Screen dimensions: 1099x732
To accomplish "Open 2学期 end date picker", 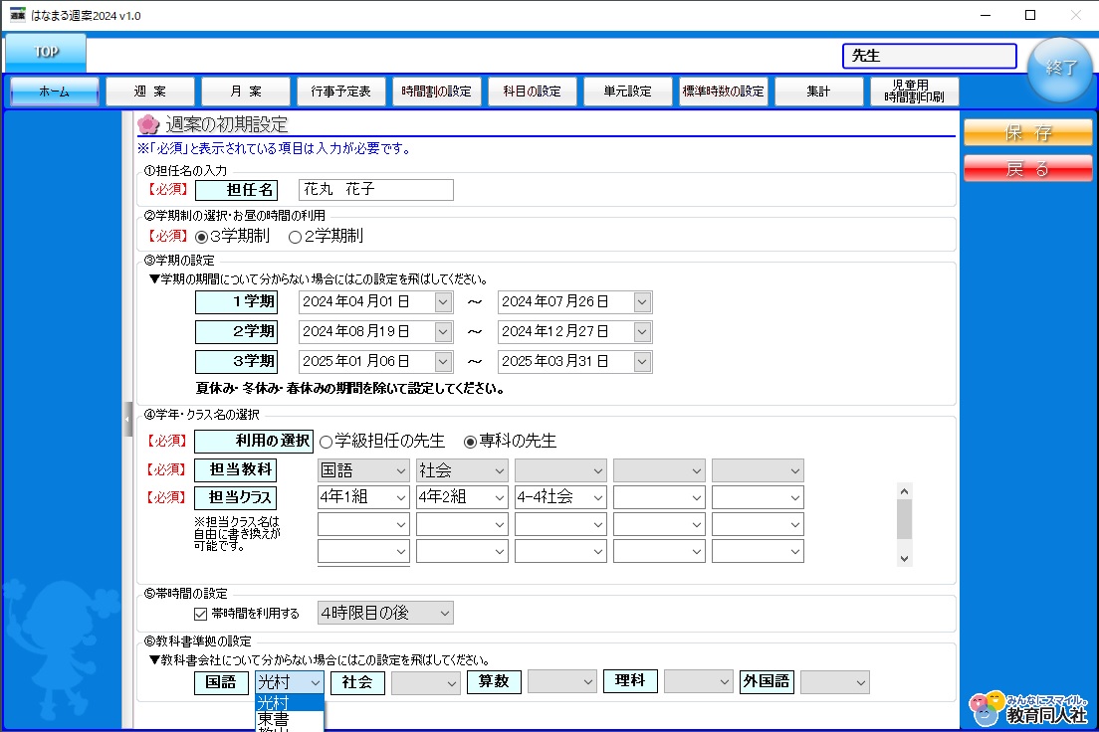I will tap(642, 332).
